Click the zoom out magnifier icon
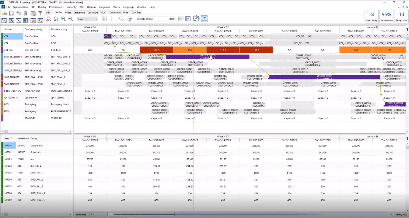 click(x=70, y=19)
